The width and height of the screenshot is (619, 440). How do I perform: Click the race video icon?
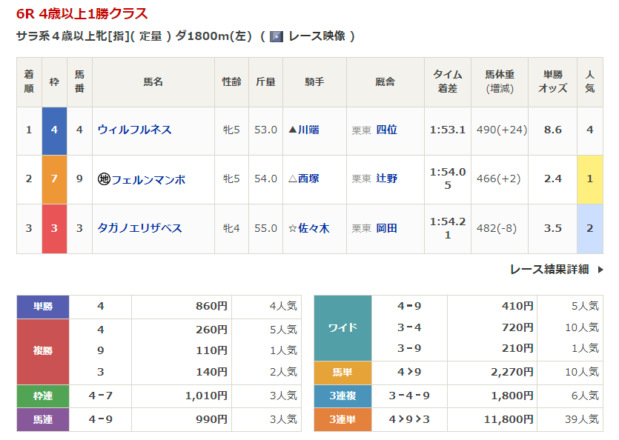coord(277,36)
